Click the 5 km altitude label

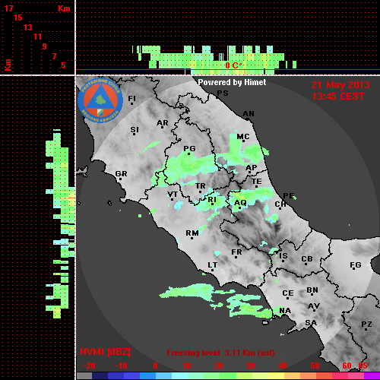(x=63, y=65)
